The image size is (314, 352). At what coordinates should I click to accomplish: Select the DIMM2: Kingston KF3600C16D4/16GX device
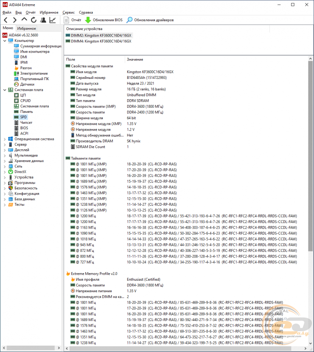pyautogui.click(x=98, y=35)
